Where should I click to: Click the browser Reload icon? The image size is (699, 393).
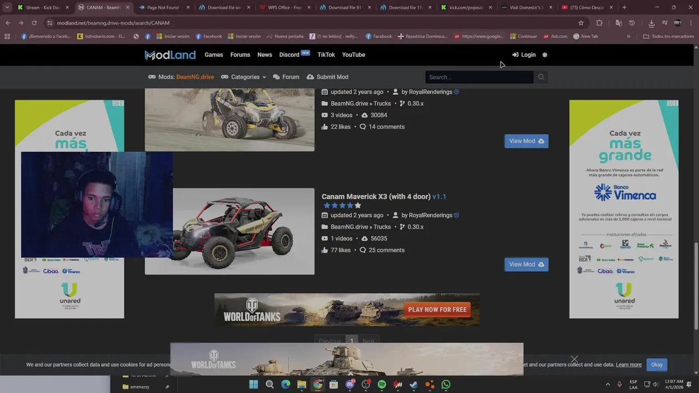click(x=34, y=23)
